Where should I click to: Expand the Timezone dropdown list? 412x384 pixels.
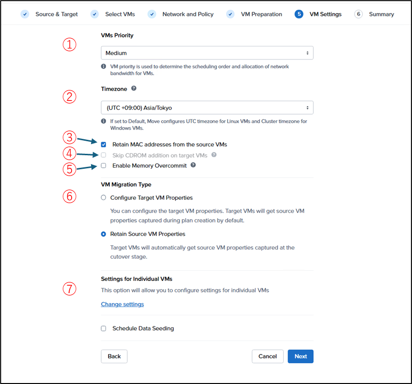[x=207, y=107]
